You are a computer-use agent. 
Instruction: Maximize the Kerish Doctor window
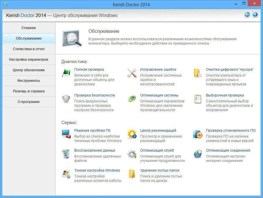244,4
